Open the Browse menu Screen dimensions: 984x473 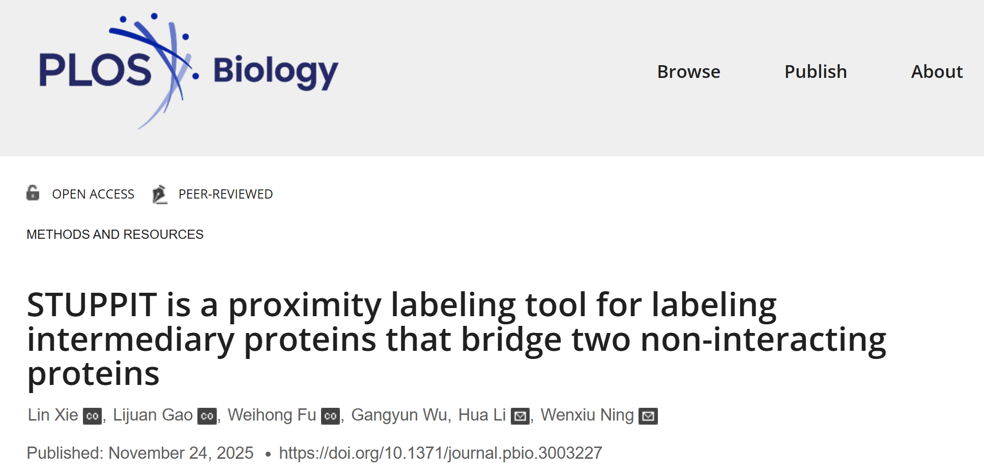coord(688,72)
